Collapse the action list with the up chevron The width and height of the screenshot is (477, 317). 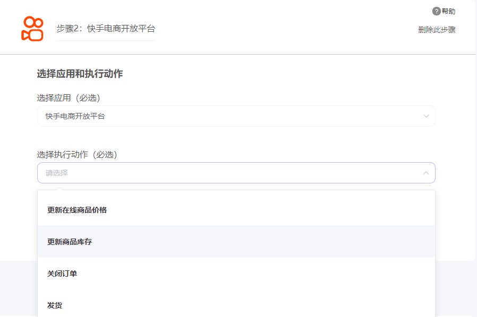pos(426,173)
